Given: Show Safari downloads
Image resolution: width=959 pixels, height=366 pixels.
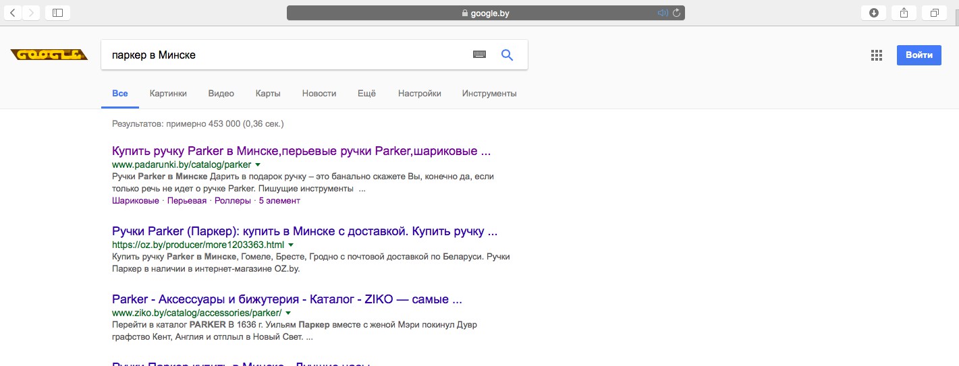Looking at the screenshot, I should coord(873,13).
